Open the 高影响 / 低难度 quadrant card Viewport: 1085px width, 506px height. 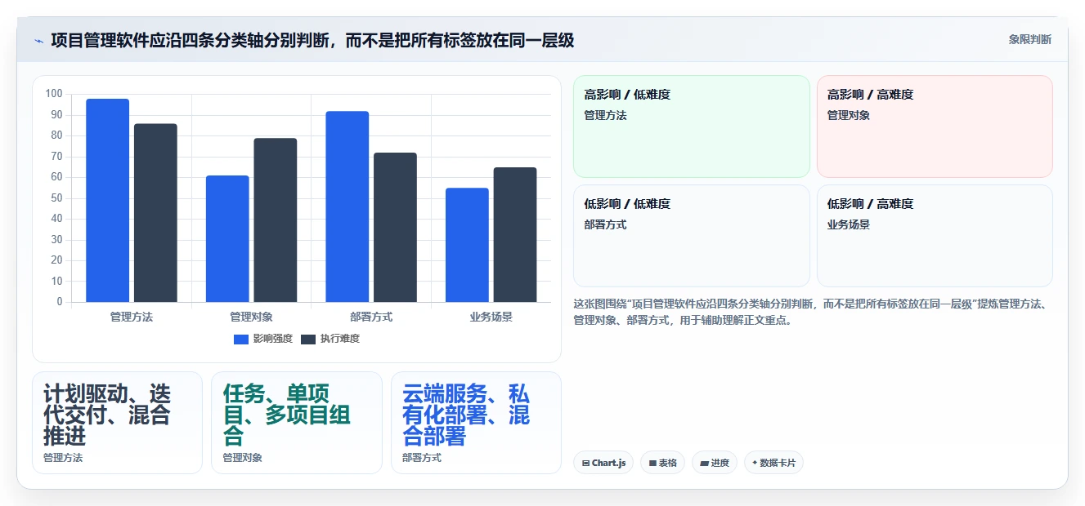pos(692,126)
